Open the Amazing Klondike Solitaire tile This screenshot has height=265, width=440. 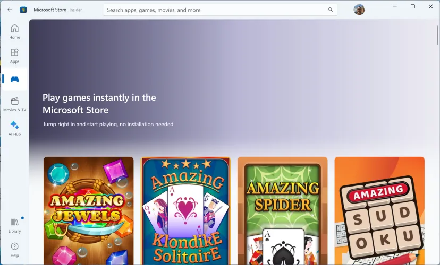185,210
